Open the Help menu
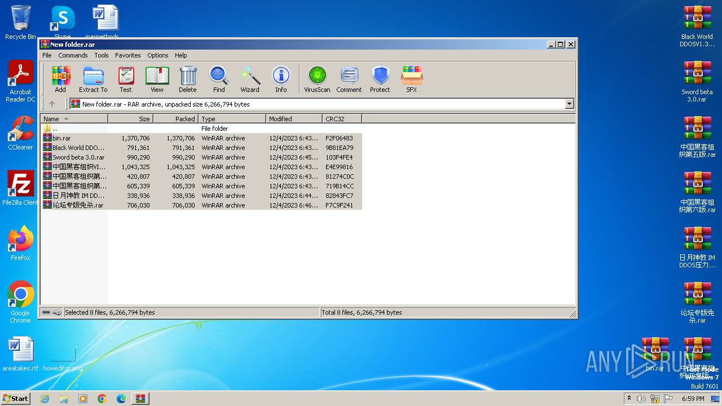This screenshot has height=406, width=722. pos(180,55)
